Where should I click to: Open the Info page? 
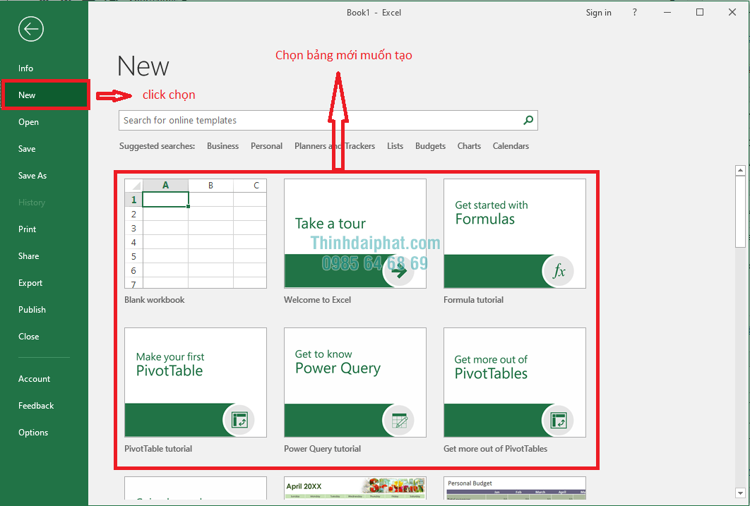tap(26, 68)
